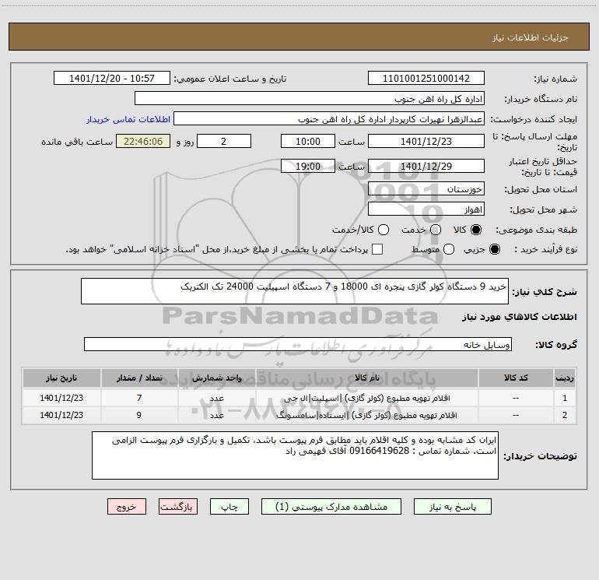
Task: Click the need number field 1101001251000142
Action: (x=426, y=79)
